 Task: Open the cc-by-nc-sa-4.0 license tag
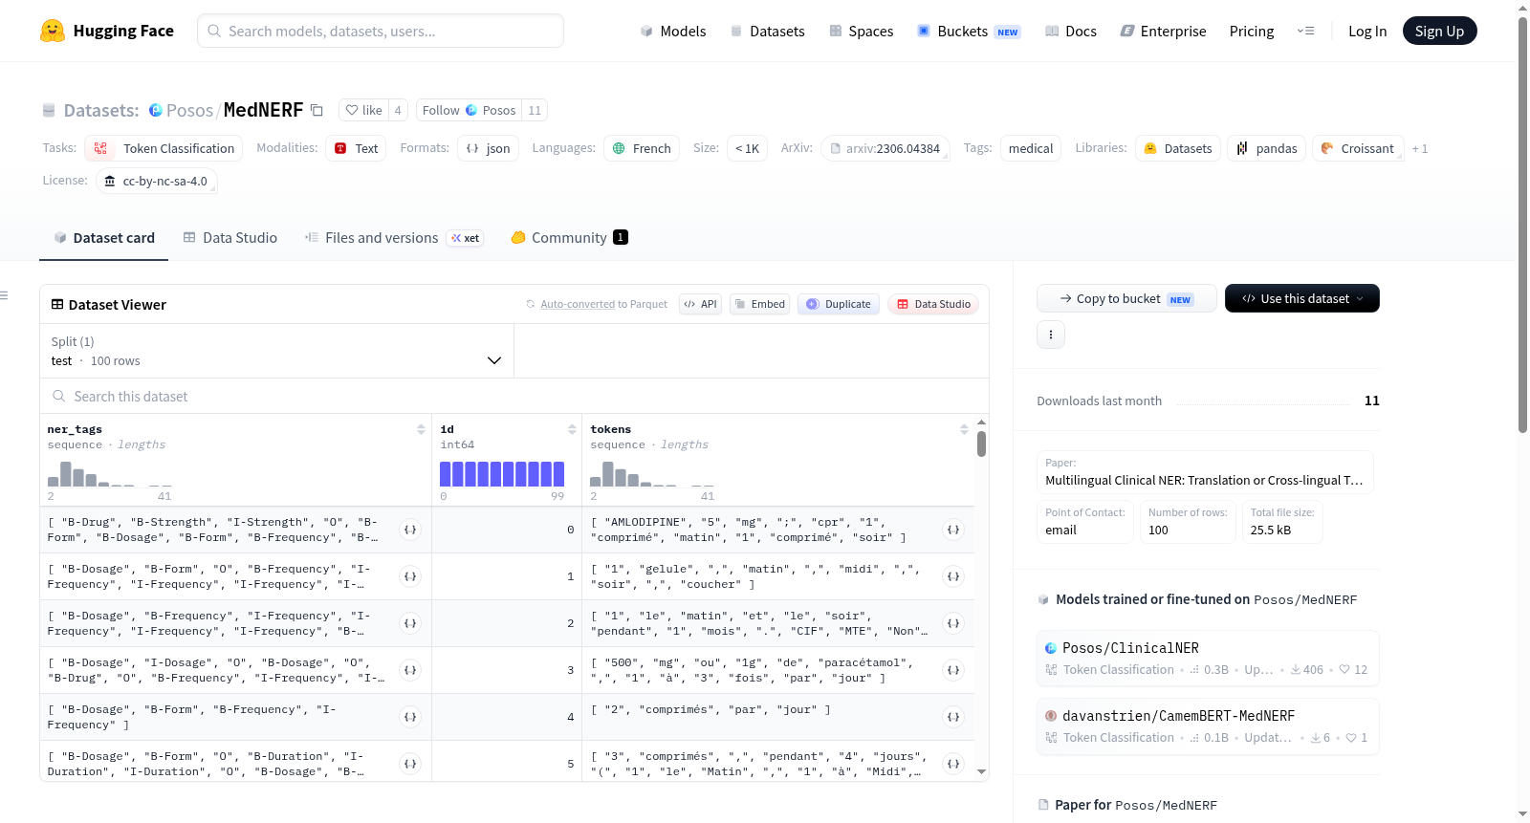pos(157,181)
